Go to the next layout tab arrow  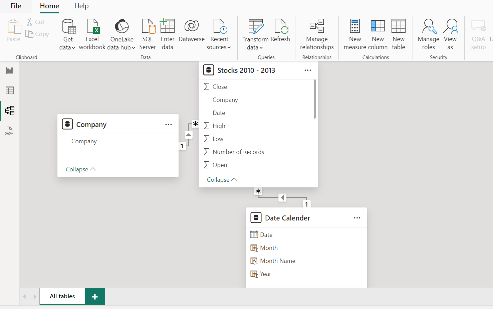pos(35,297)
